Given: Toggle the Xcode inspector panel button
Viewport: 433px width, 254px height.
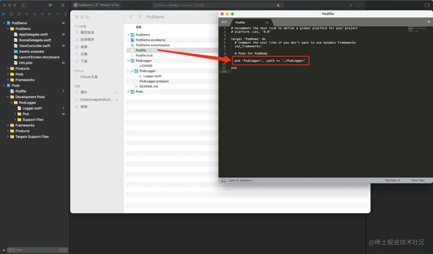Looking at the screenshot, I should pyautogui.click(x=427, y=5).
